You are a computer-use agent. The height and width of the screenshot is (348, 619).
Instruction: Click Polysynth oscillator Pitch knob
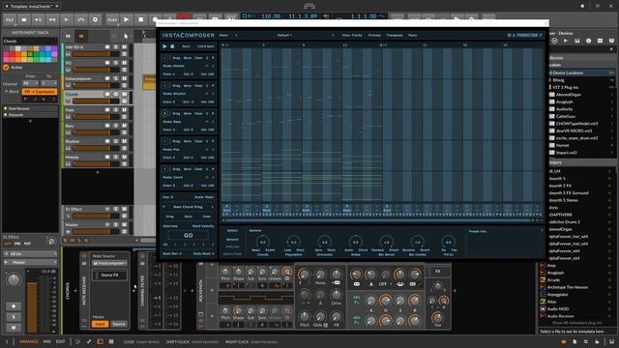click(x=225, y=272)
